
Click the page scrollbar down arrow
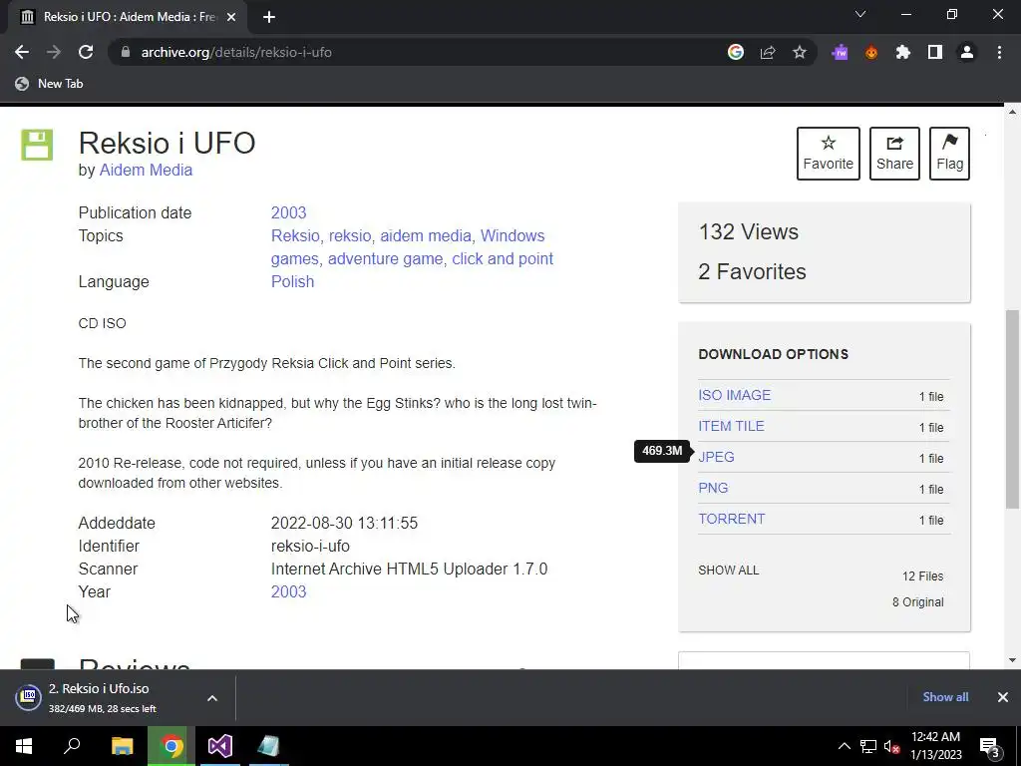[x=1012, y=660]
